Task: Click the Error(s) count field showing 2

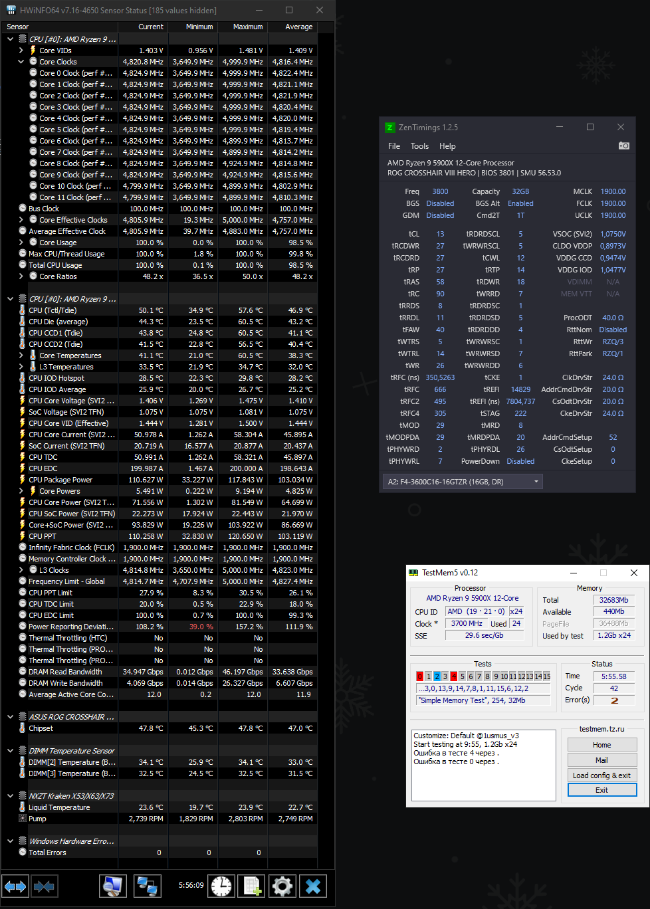Action: coord(613,700)
